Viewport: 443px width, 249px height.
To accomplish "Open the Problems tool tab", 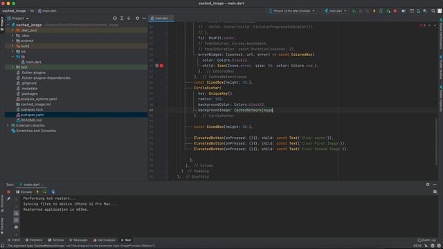I will tap(34, 240).
